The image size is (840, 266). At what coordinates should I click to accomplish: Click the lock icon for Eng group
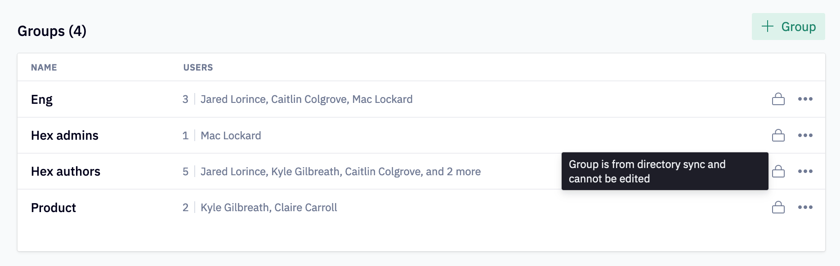pyautogui.click(x=778, y=99)
